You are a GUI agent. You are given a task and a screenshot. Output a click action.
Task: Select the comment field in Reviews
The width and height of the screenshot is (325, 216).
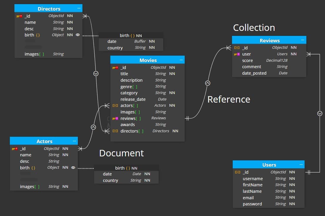[x=269, y=67]
